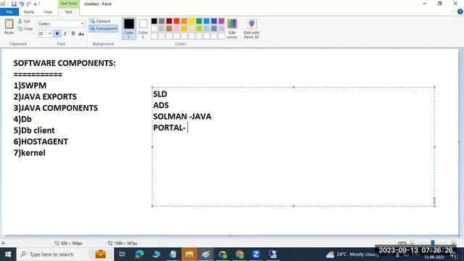Open the File menu

pyautogui.click(x=9, y=12)
